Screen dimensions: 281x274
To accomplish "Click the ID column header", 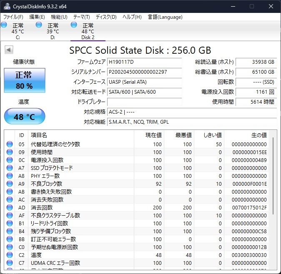I will tap(22, 135).
